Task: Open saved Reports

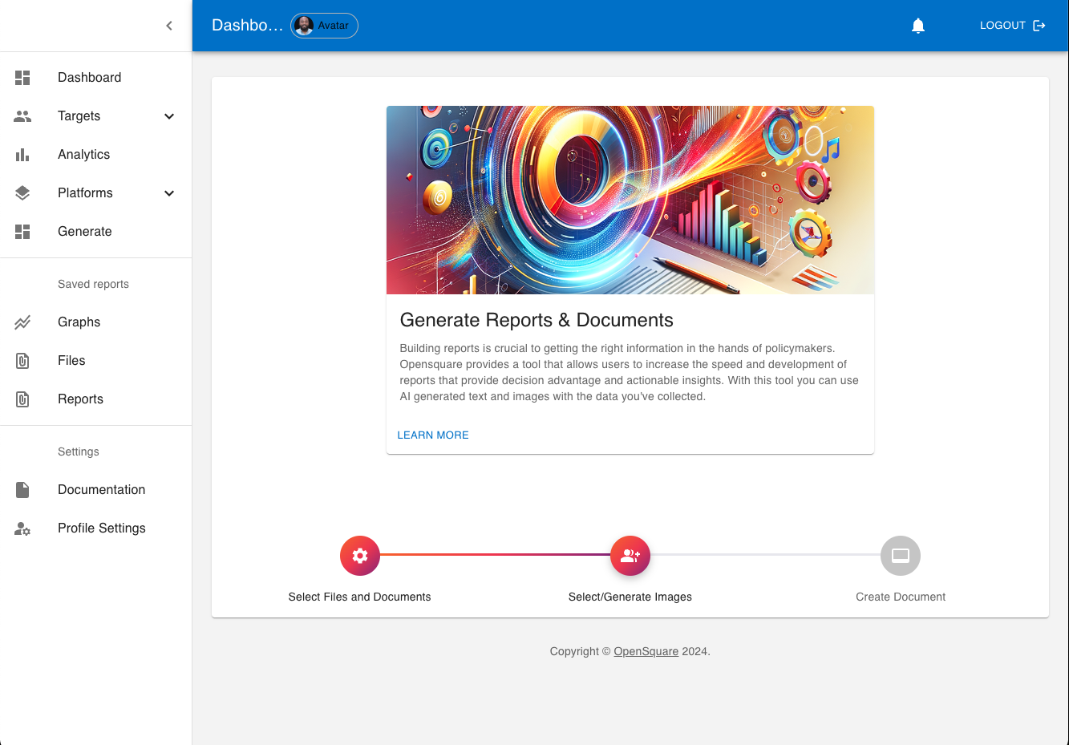Action: pyautogui.click(x=96, y=399)
